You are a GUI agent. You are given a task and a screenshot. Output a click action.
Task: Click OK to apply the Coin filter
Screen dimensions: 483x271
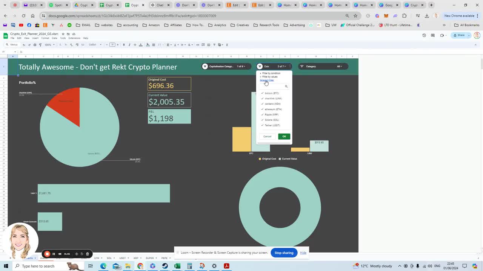(x=284, y=136)
